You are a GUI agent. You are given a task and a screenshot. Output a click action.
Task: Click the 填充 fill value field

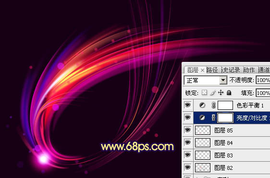pos(263,93)
